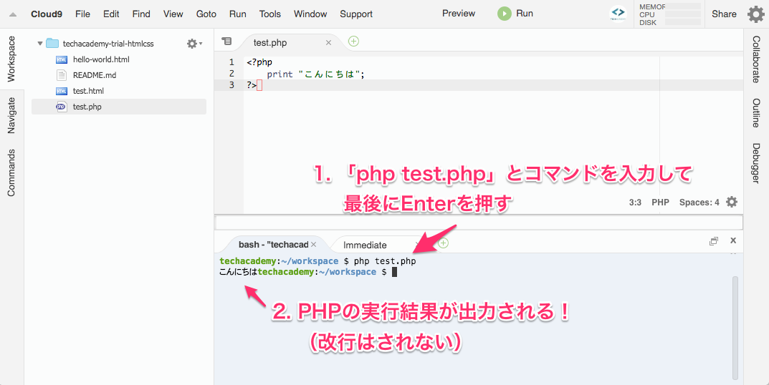Open the preferences gear in top-right corner
769x385 pixels.
pos(755,14)
